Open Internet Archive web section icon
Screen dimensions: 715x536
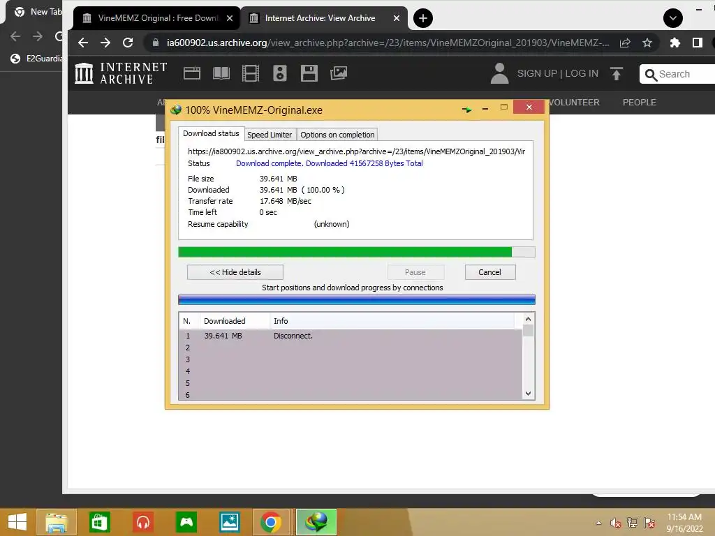pyautogui.click(x=192, y=73)
